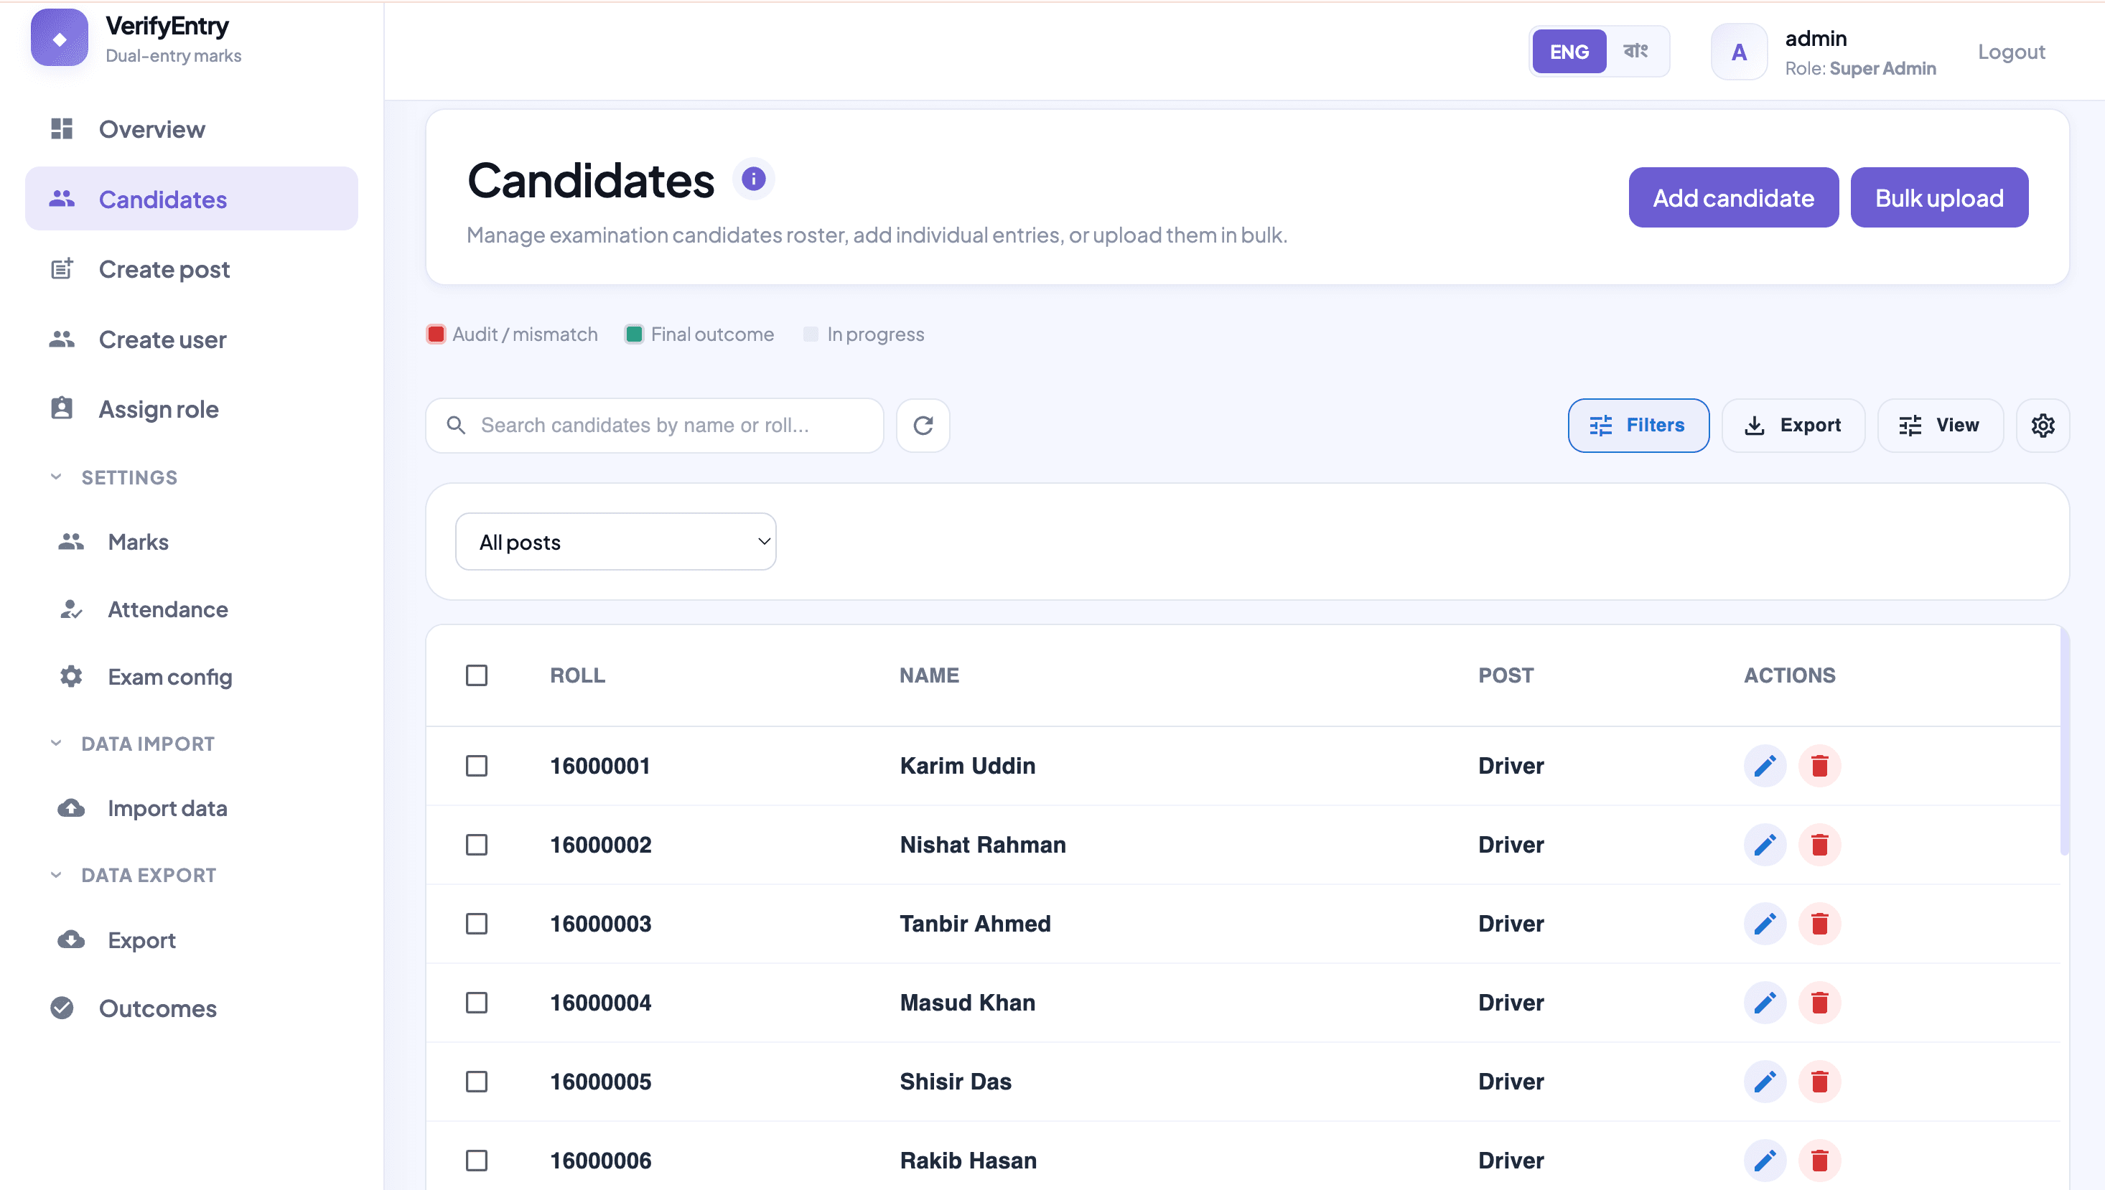
Task: Switch language to Bangla
Action: click(x=1635, y=52)
